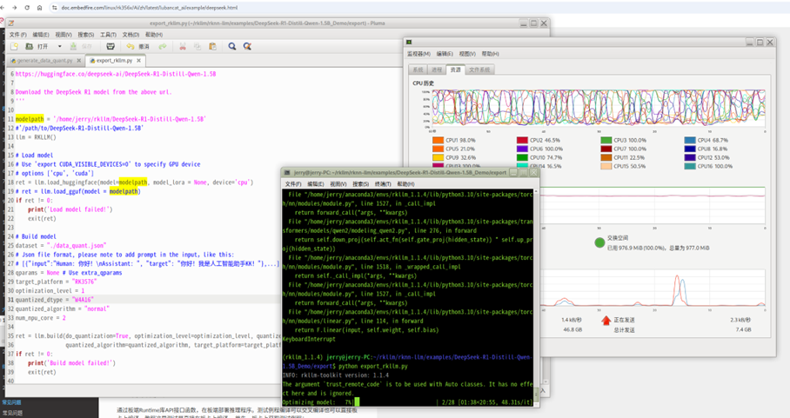This screenshot has width=790, height=418.
Task: Click line 31 quantized_dtype in editor
Action: coord(55,300)
